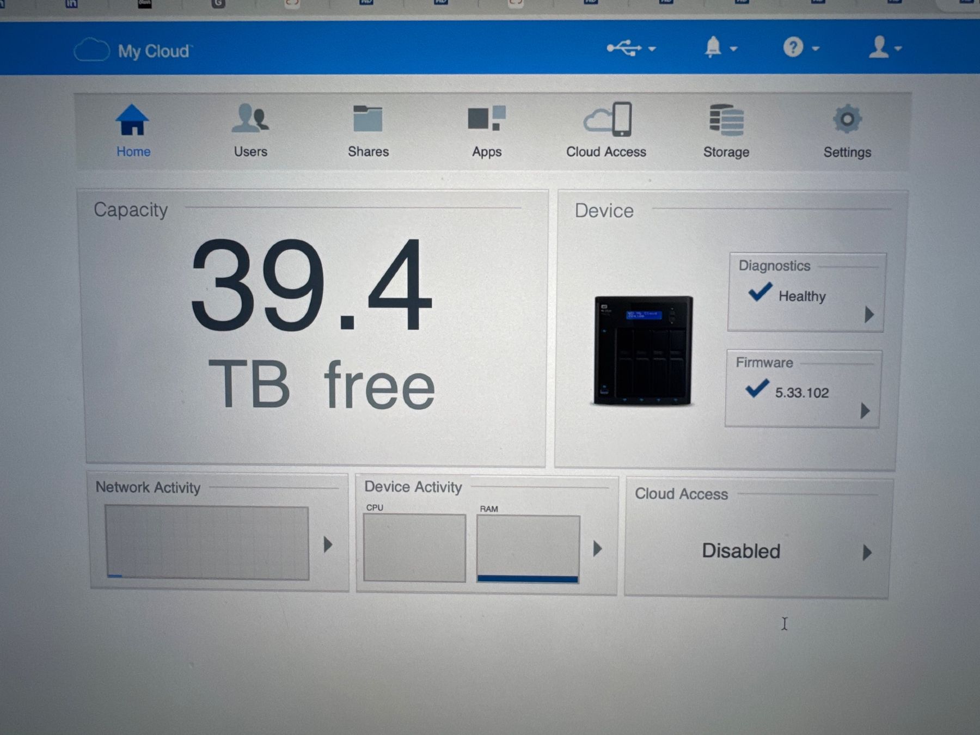Viewport: 980px width, 735px height.
Task: Click the Healthy diagnostics status
Action: click(x=802, y=297)
